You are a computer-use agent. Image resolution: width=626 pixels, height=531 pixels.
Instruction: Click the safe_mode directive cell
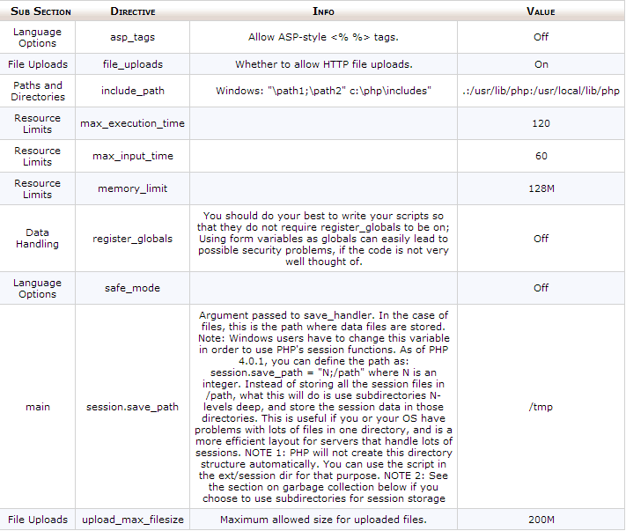pos(133,288)
